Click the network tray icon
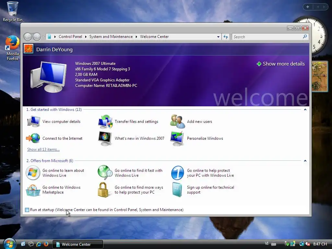Viewport: 332px width, 249px height. (x=302, y=244)
